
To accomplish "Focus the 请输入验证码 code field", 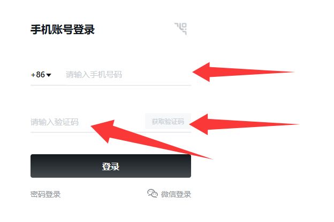I will [87, 122].
